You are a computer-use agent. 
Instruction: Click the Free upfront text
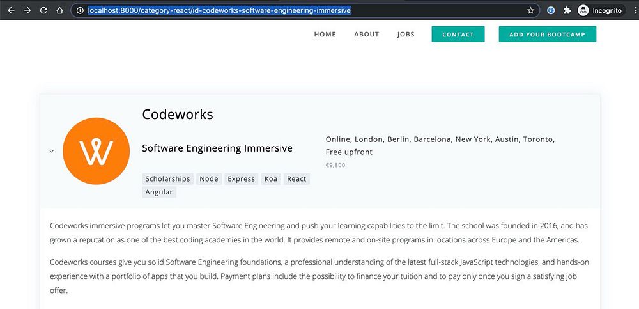pos(349,152)
